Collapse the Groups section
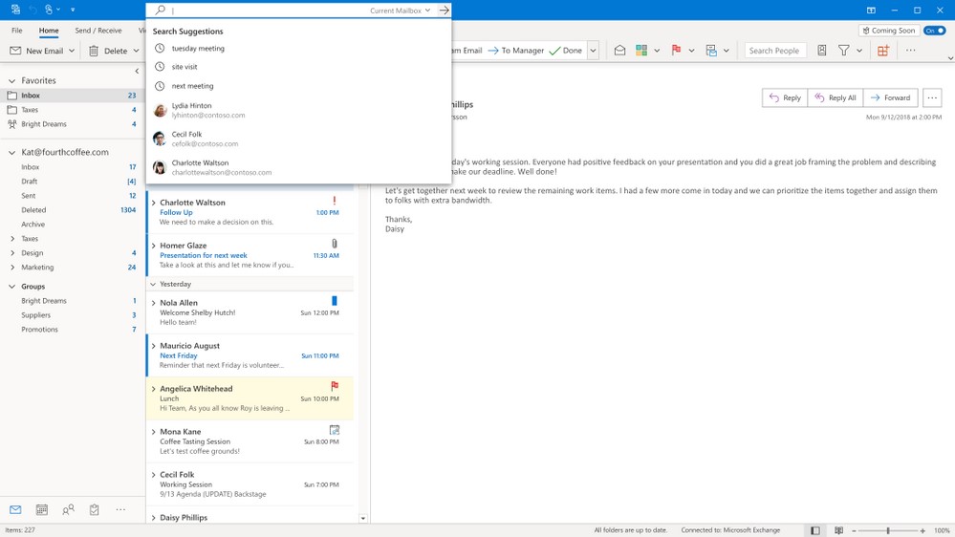The height and width of the screenshot is (537, 955). tap(11, 286)
